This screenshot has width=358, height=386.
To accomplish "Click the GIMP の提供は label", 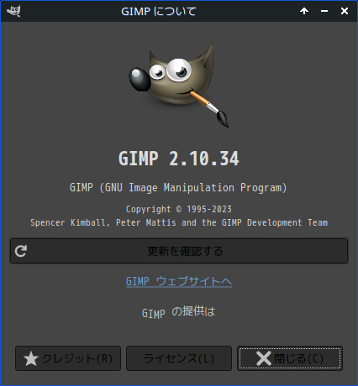I will [x=178, y=312].
